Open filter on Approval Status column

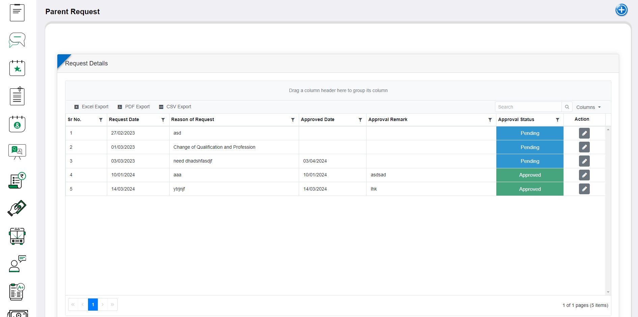click(557, 120)
